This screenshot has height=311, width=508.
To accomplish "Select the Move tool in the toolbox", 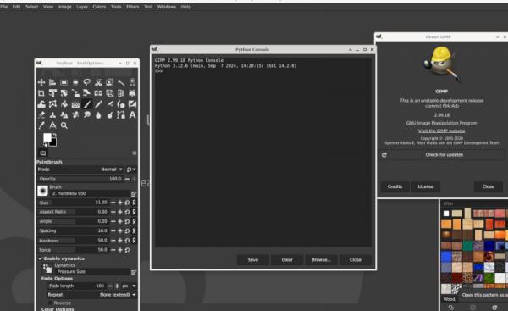I will 41,82.
